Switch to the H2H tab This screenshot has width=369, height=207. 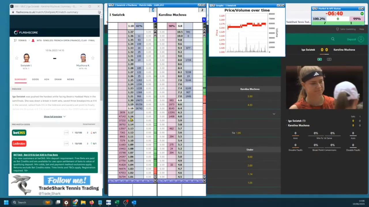(46, 79)
